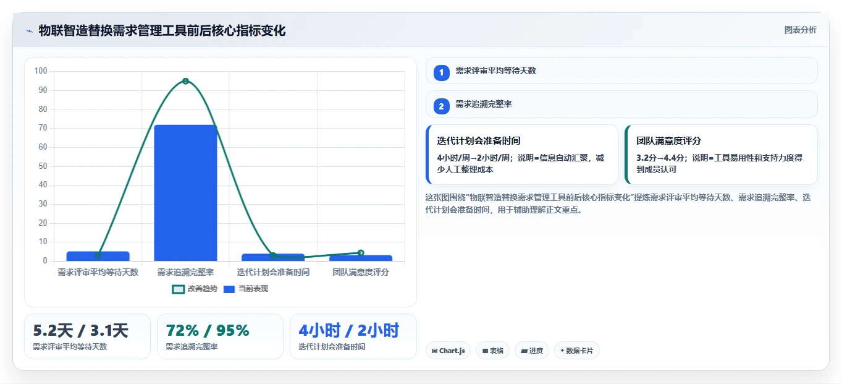Click the 进度 tag

click(531, 351)
